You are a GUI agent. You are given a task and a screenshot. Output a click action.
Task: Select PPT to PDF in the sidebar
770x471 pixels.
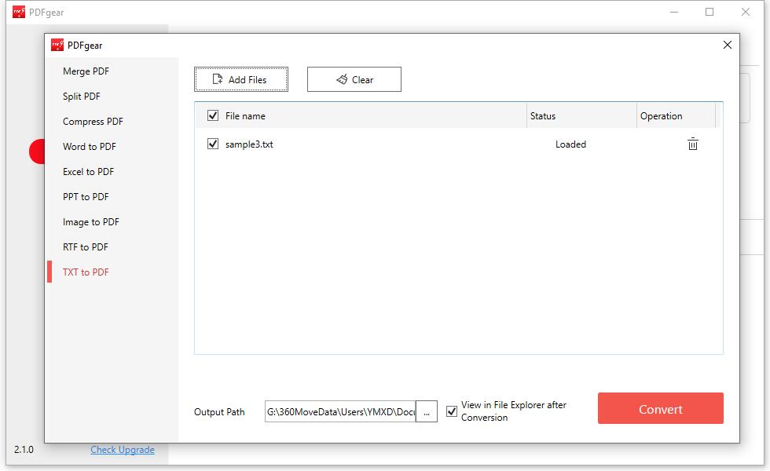tap(84, 196)
